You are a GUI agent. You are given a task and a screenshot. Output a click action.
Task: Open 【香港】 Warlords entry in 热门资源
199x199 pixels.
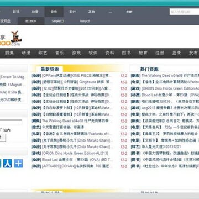pyautogui.click(x=170, y=82)
